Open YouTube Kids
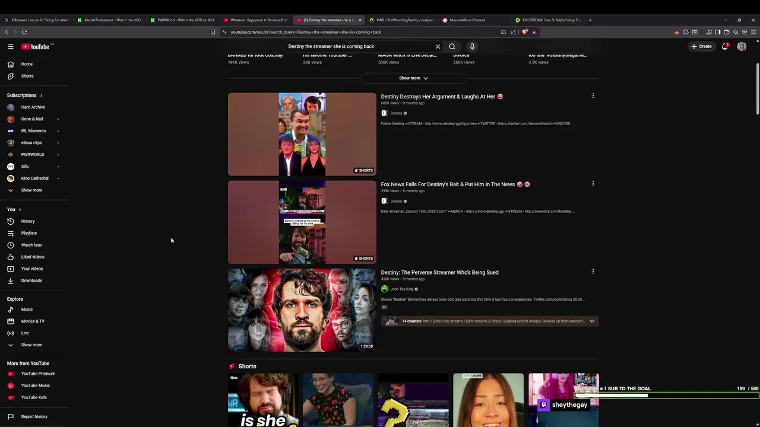The width and height of the screenshot is (760, 427). (x=34, y=397)
